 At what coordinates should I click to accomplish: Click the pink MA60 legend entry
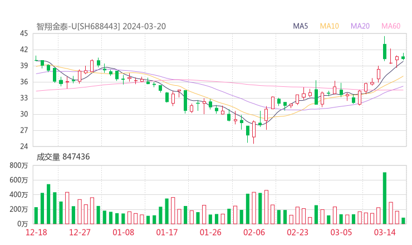pyautogui.click(x=391, y=26)
